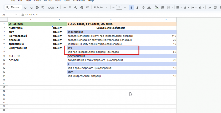
Task: Click the font size field 11
Action: point(119,7)
